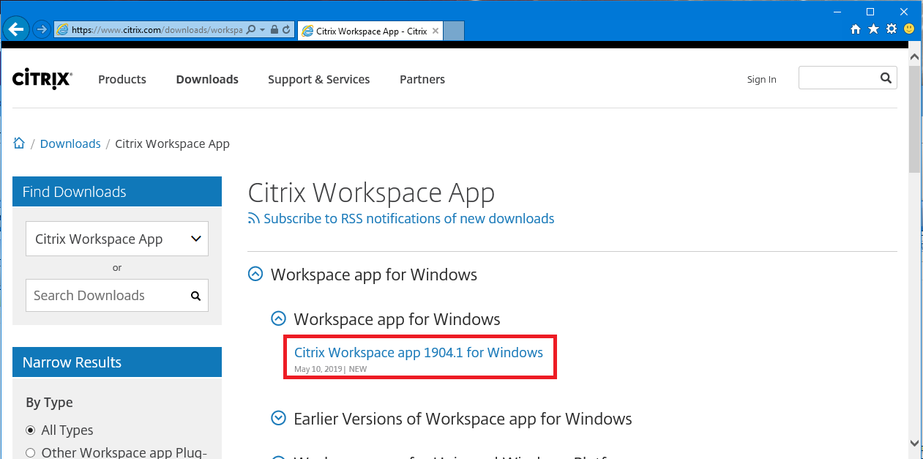
Task: Click the Narrow Results panel header
Action: [x=117, y=362]
